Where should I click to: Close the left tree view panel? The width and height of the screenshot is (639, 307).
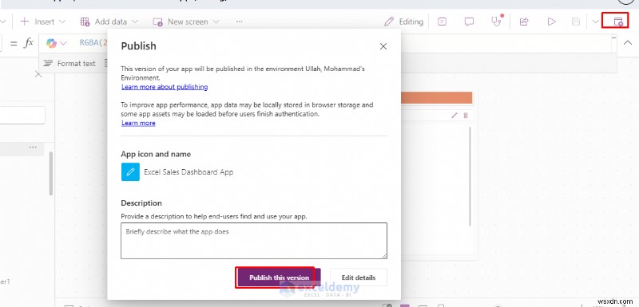pyautogui.click(x=38, y=74)
